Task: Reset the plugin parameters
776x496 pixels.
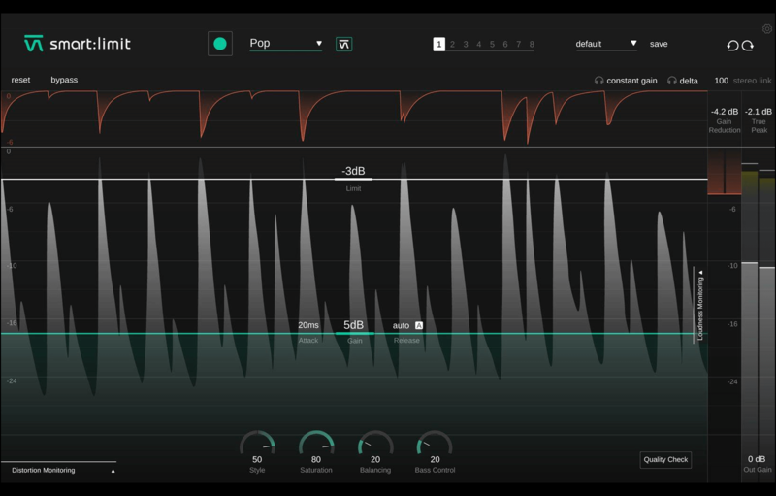Action: pyautogui.click(x=20, y=80)
